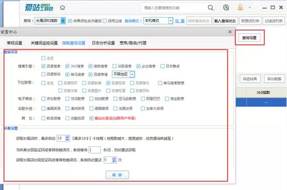Screen dimensions: 287x190
Task: Enable 新浪微博 checkbox
Action: tap(44, 118)
